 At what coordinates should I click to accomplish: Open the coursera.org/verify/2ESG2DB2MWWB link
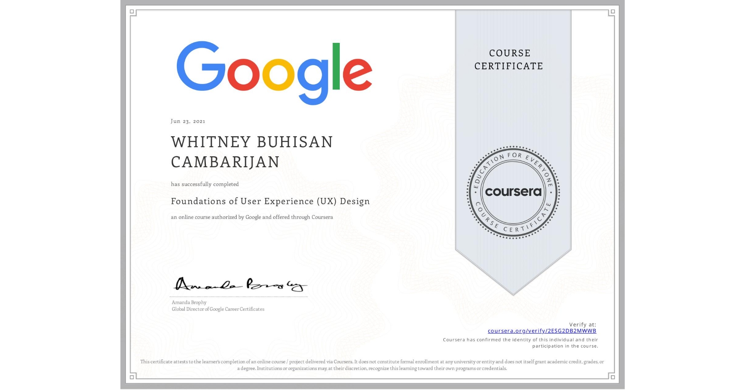pyautogui.click(x=542, y=331)
